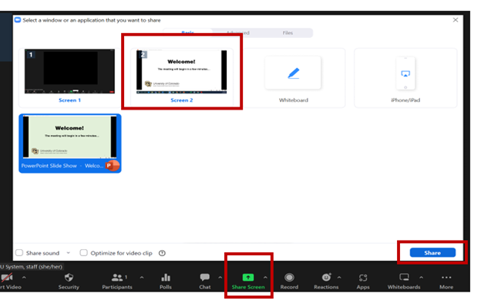
Task: Open the Whiteboards toolbar icon
Action: click(x=404, y=277)
